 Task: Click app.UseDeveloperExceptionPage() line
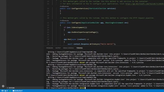click(83, 32)
